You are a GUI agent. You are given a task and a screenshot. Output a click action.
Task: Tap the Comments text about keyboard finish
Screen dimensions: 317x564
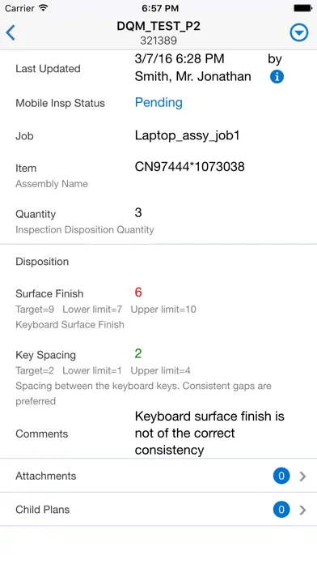click(209, 433)
